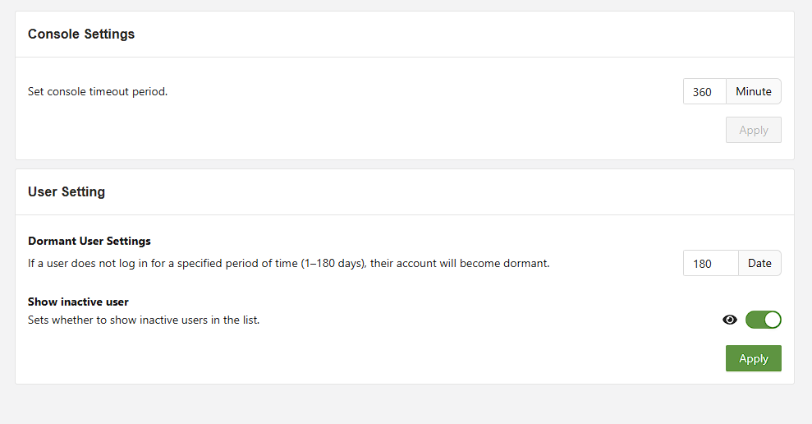Click the eye icon beside the toggle
Screen dimensions: 812x424
click(730, 320)
